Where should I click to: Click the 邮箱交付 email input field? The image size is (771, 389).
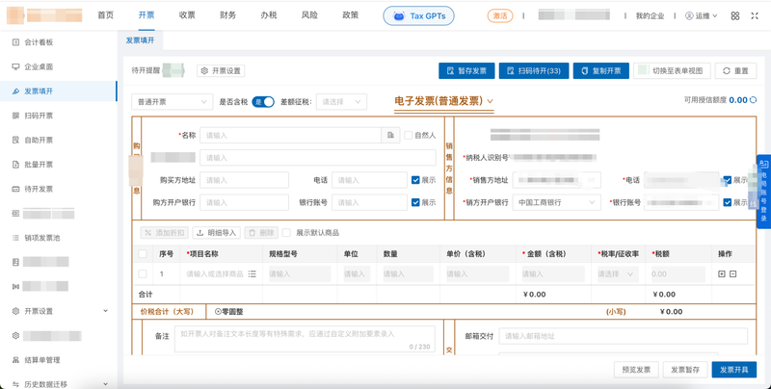click(623, 336)
